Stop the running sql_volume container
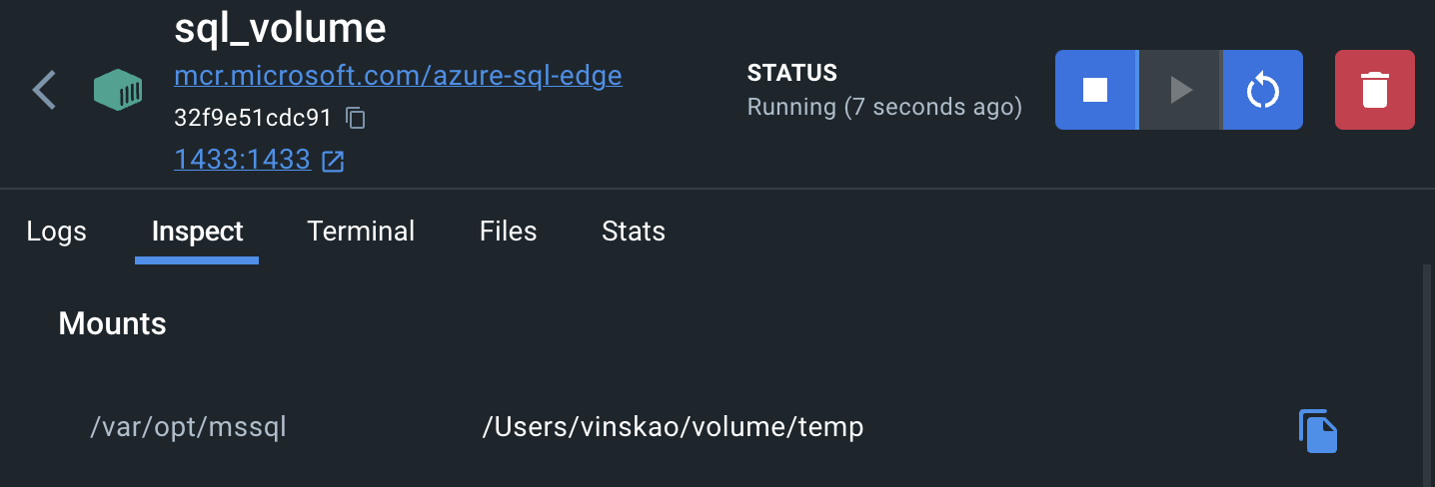Viewport: 1435px width, 487px height. point(1095,90)
